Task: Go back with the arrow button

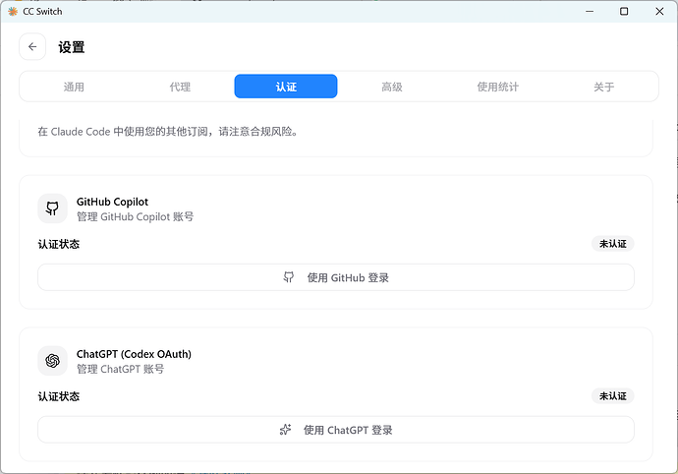Action: click(32, 47)
